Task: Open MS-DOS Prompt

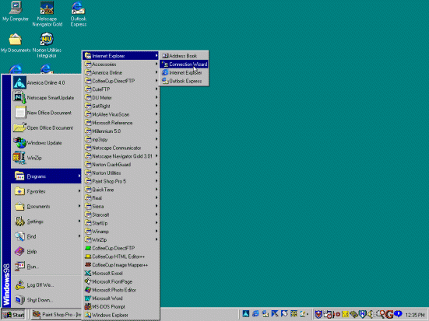Action: point(121,306)
